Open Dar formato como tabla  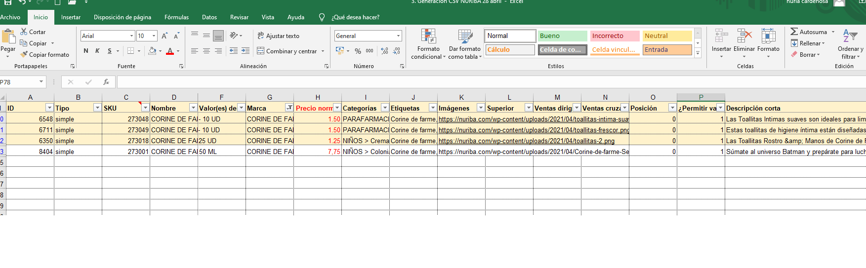[x=465, y=44]
